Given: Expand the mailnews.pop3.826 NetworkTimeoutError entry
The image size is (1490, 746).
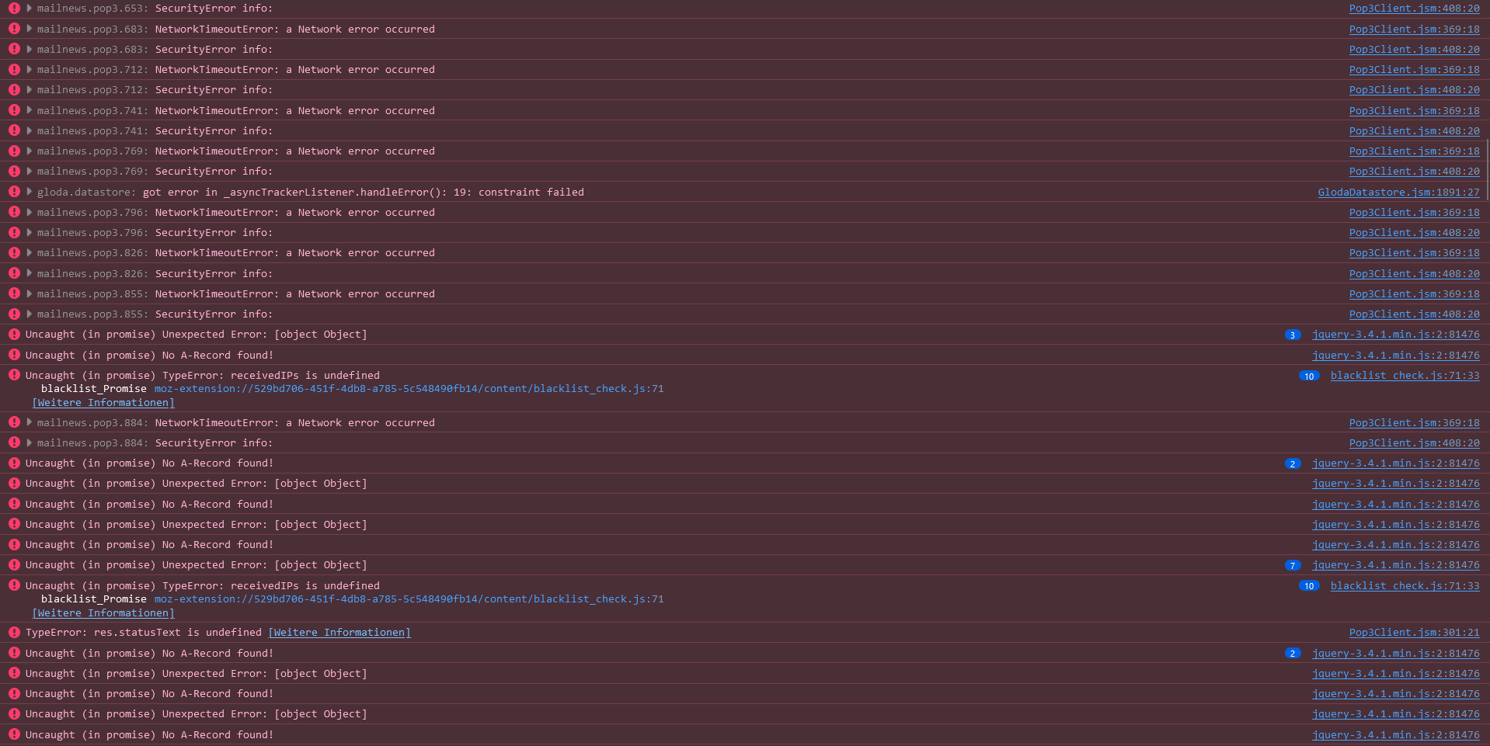Looking at the screenshot, I should (x=30, y=252).
